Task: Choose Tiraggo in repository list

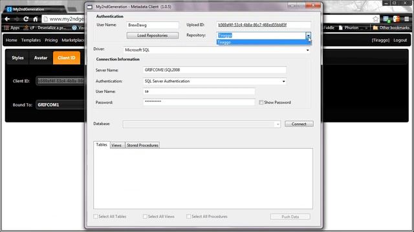Action: [x=263, y=42]
